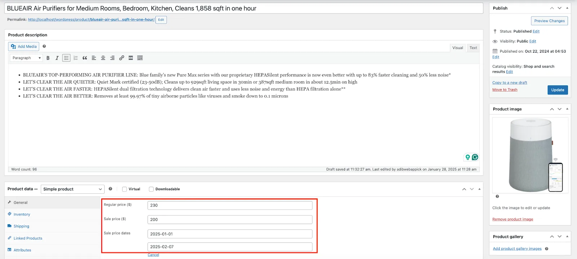
Task: Cancel the sale price schedule
Action: [x=153, y=255]
